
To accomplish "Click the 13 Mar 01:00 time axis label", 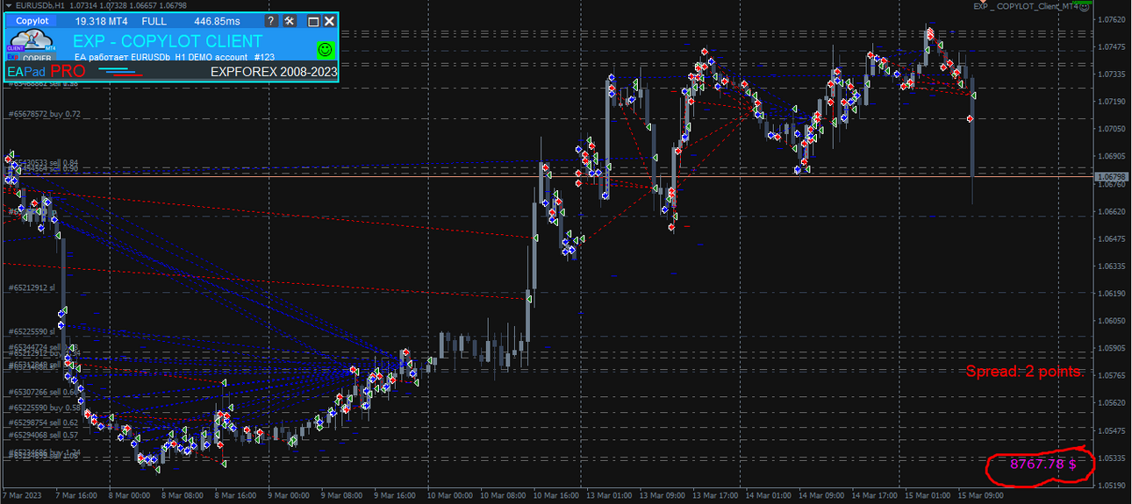I will 610,495.
